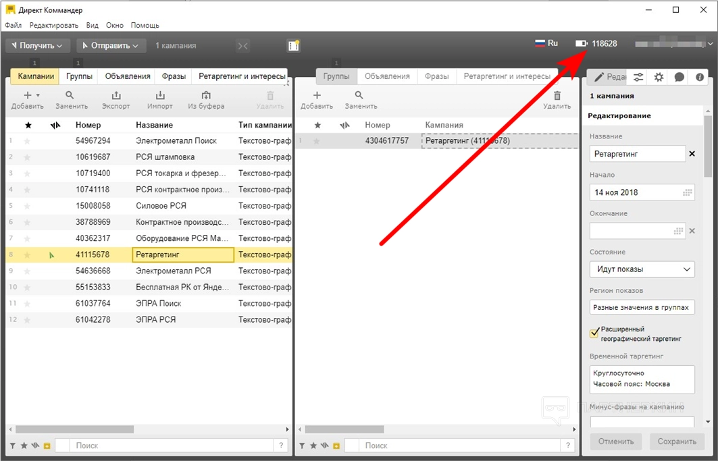Open the calendar icon in the Начало field
718x461 pixels.
(688, 192)
